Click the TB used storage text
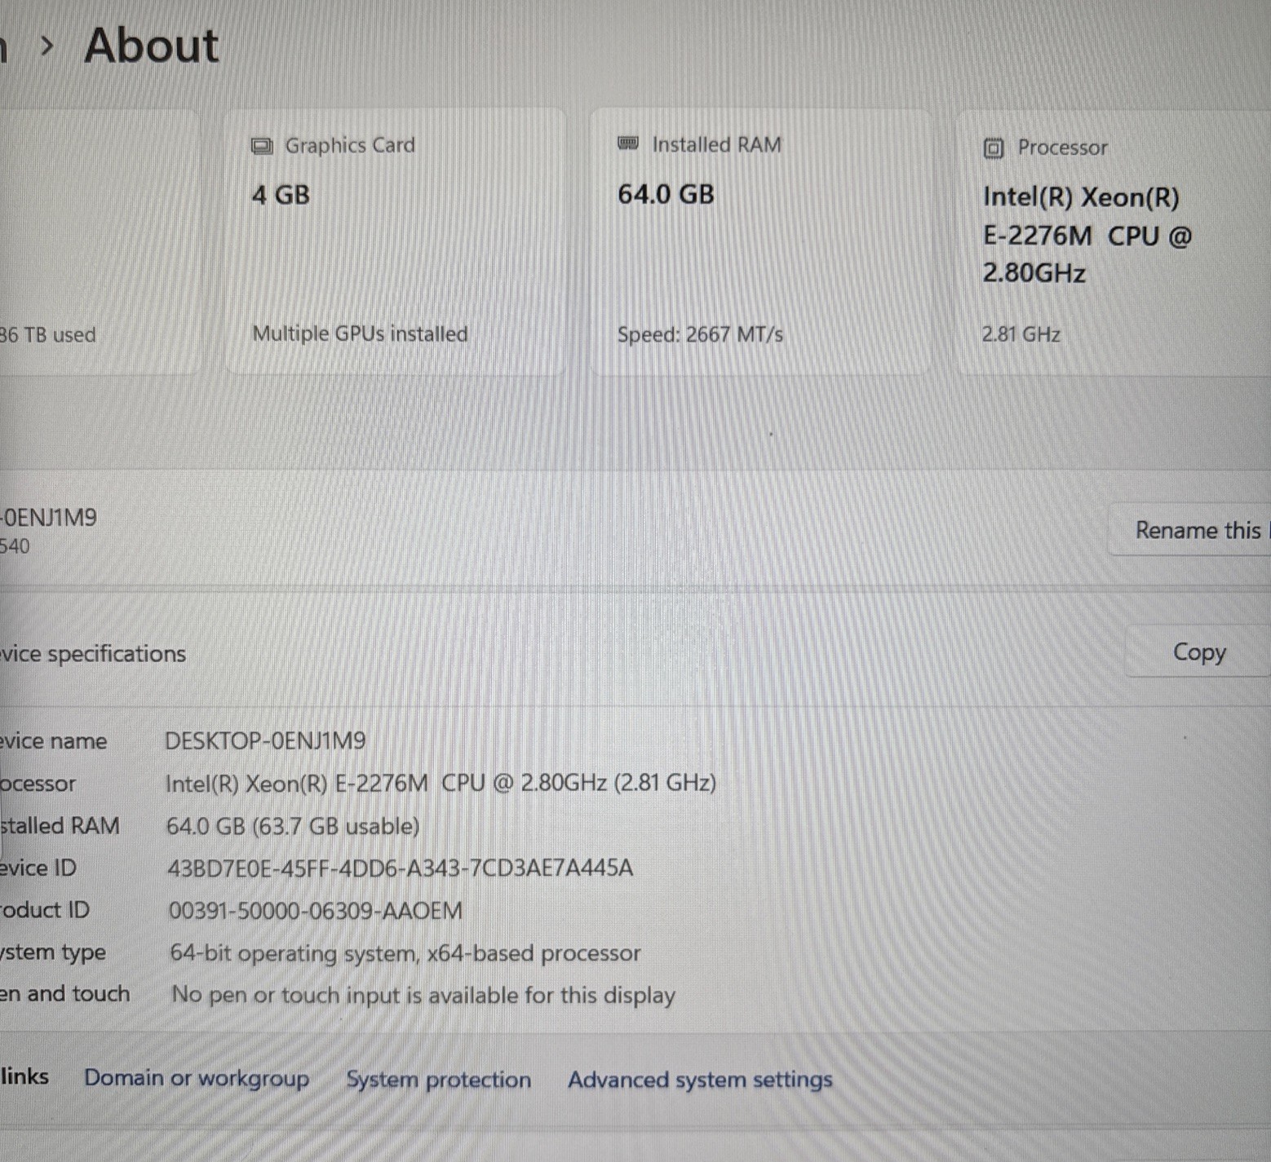This screenshot has height=1162, width=1271. coord(47,335)
